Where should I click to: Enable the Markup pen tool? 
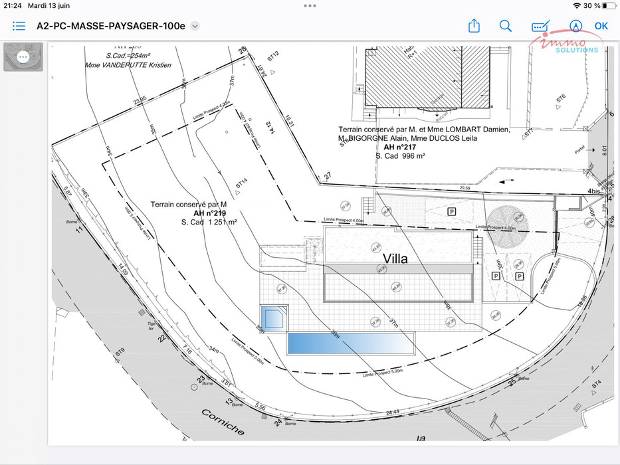[575, 26]
